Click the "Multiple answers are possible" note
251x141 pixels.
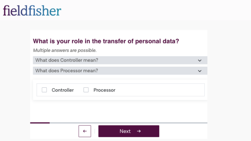tap(65, 50)
